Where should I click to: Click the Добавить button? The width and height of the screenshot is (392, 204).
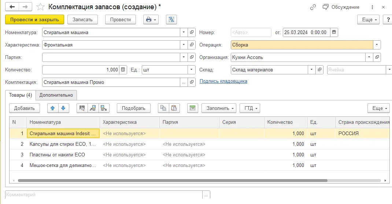coord(25,108)
